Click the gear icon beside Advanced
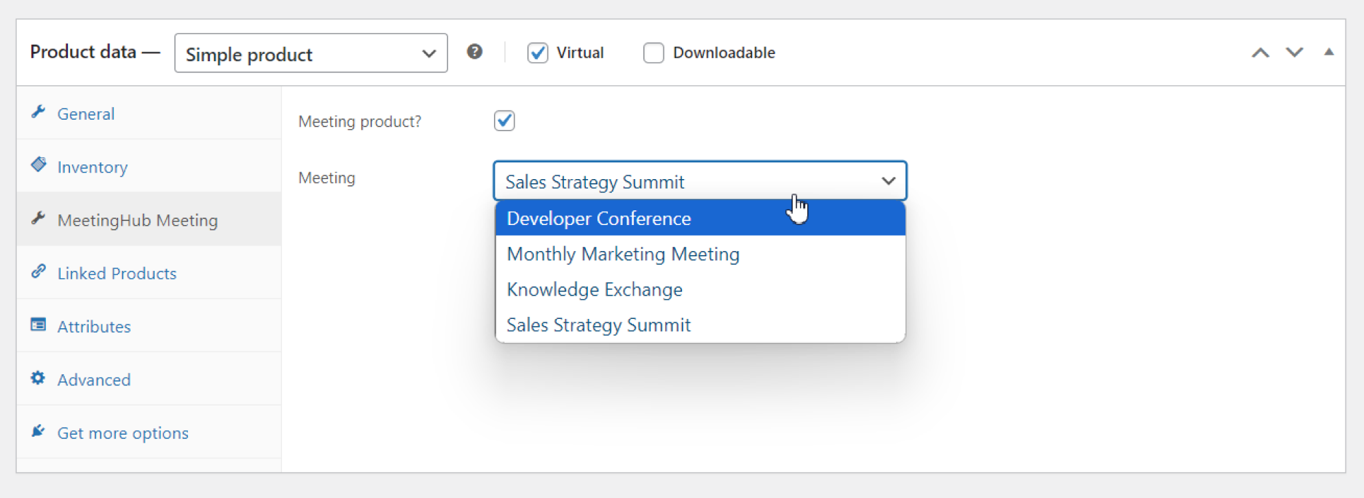 click(38, 378)
